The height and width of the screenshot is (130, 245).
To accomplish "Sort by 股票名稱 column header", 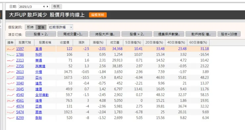I will (45, 42).
